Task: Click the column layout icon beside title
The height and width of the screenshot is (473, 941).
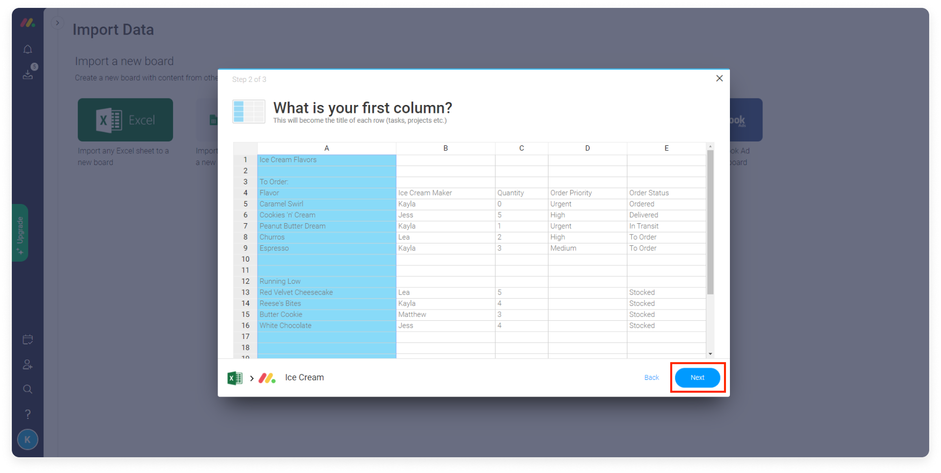Action: pyautogui.click(x=249, y=111)
